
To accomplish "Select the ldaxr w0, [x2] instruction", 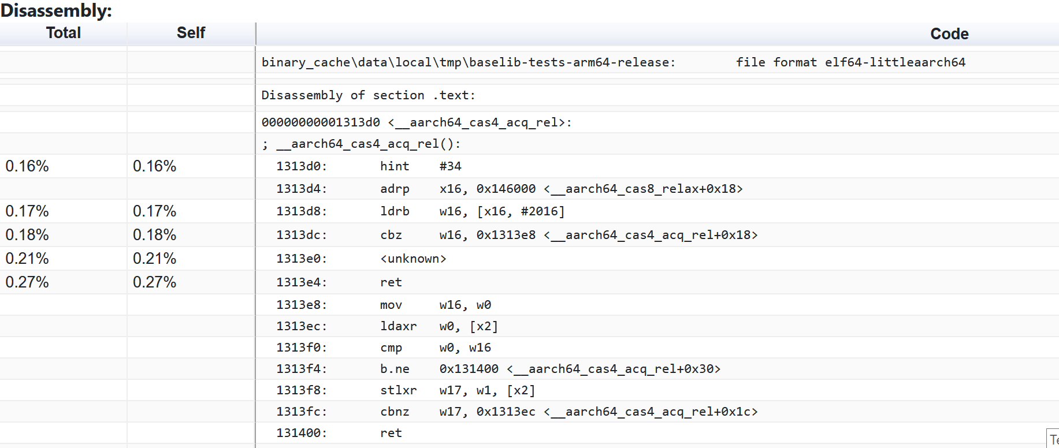I will click(439, 326).
